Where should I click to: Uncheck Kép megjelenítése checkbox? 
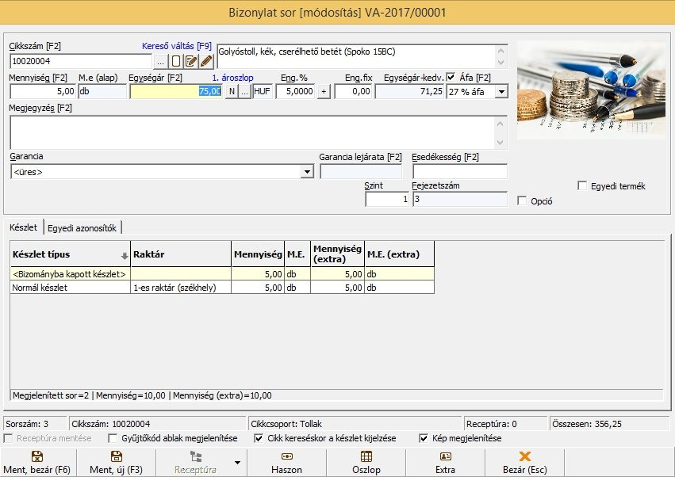424,438
